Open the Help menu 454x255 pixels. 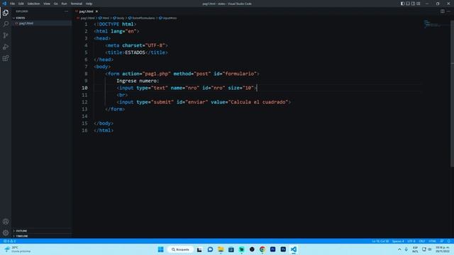89,4
